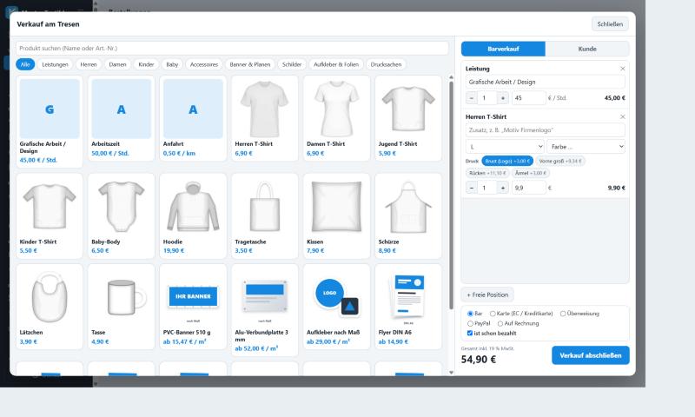Image resolution: width=695 pixels, height=417 pixels.
Task: Select the Flyer DIN A6 product image
Action: [x=408, y=297]
